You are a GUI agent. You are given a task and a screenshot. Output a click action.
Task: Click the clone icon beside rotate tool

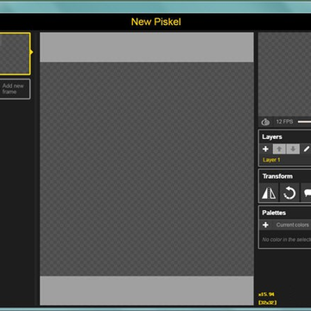click(306, 193)
